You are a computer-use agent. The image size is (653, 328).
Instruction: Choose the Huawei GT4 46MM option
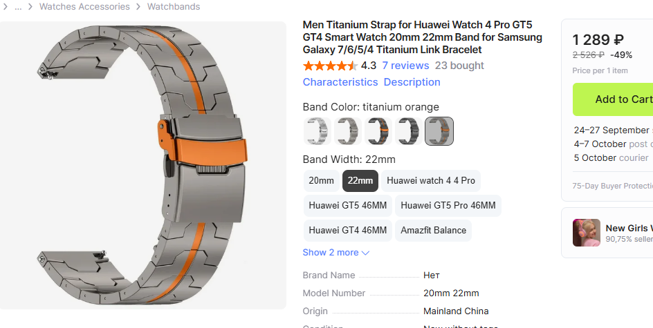point(348,231)
